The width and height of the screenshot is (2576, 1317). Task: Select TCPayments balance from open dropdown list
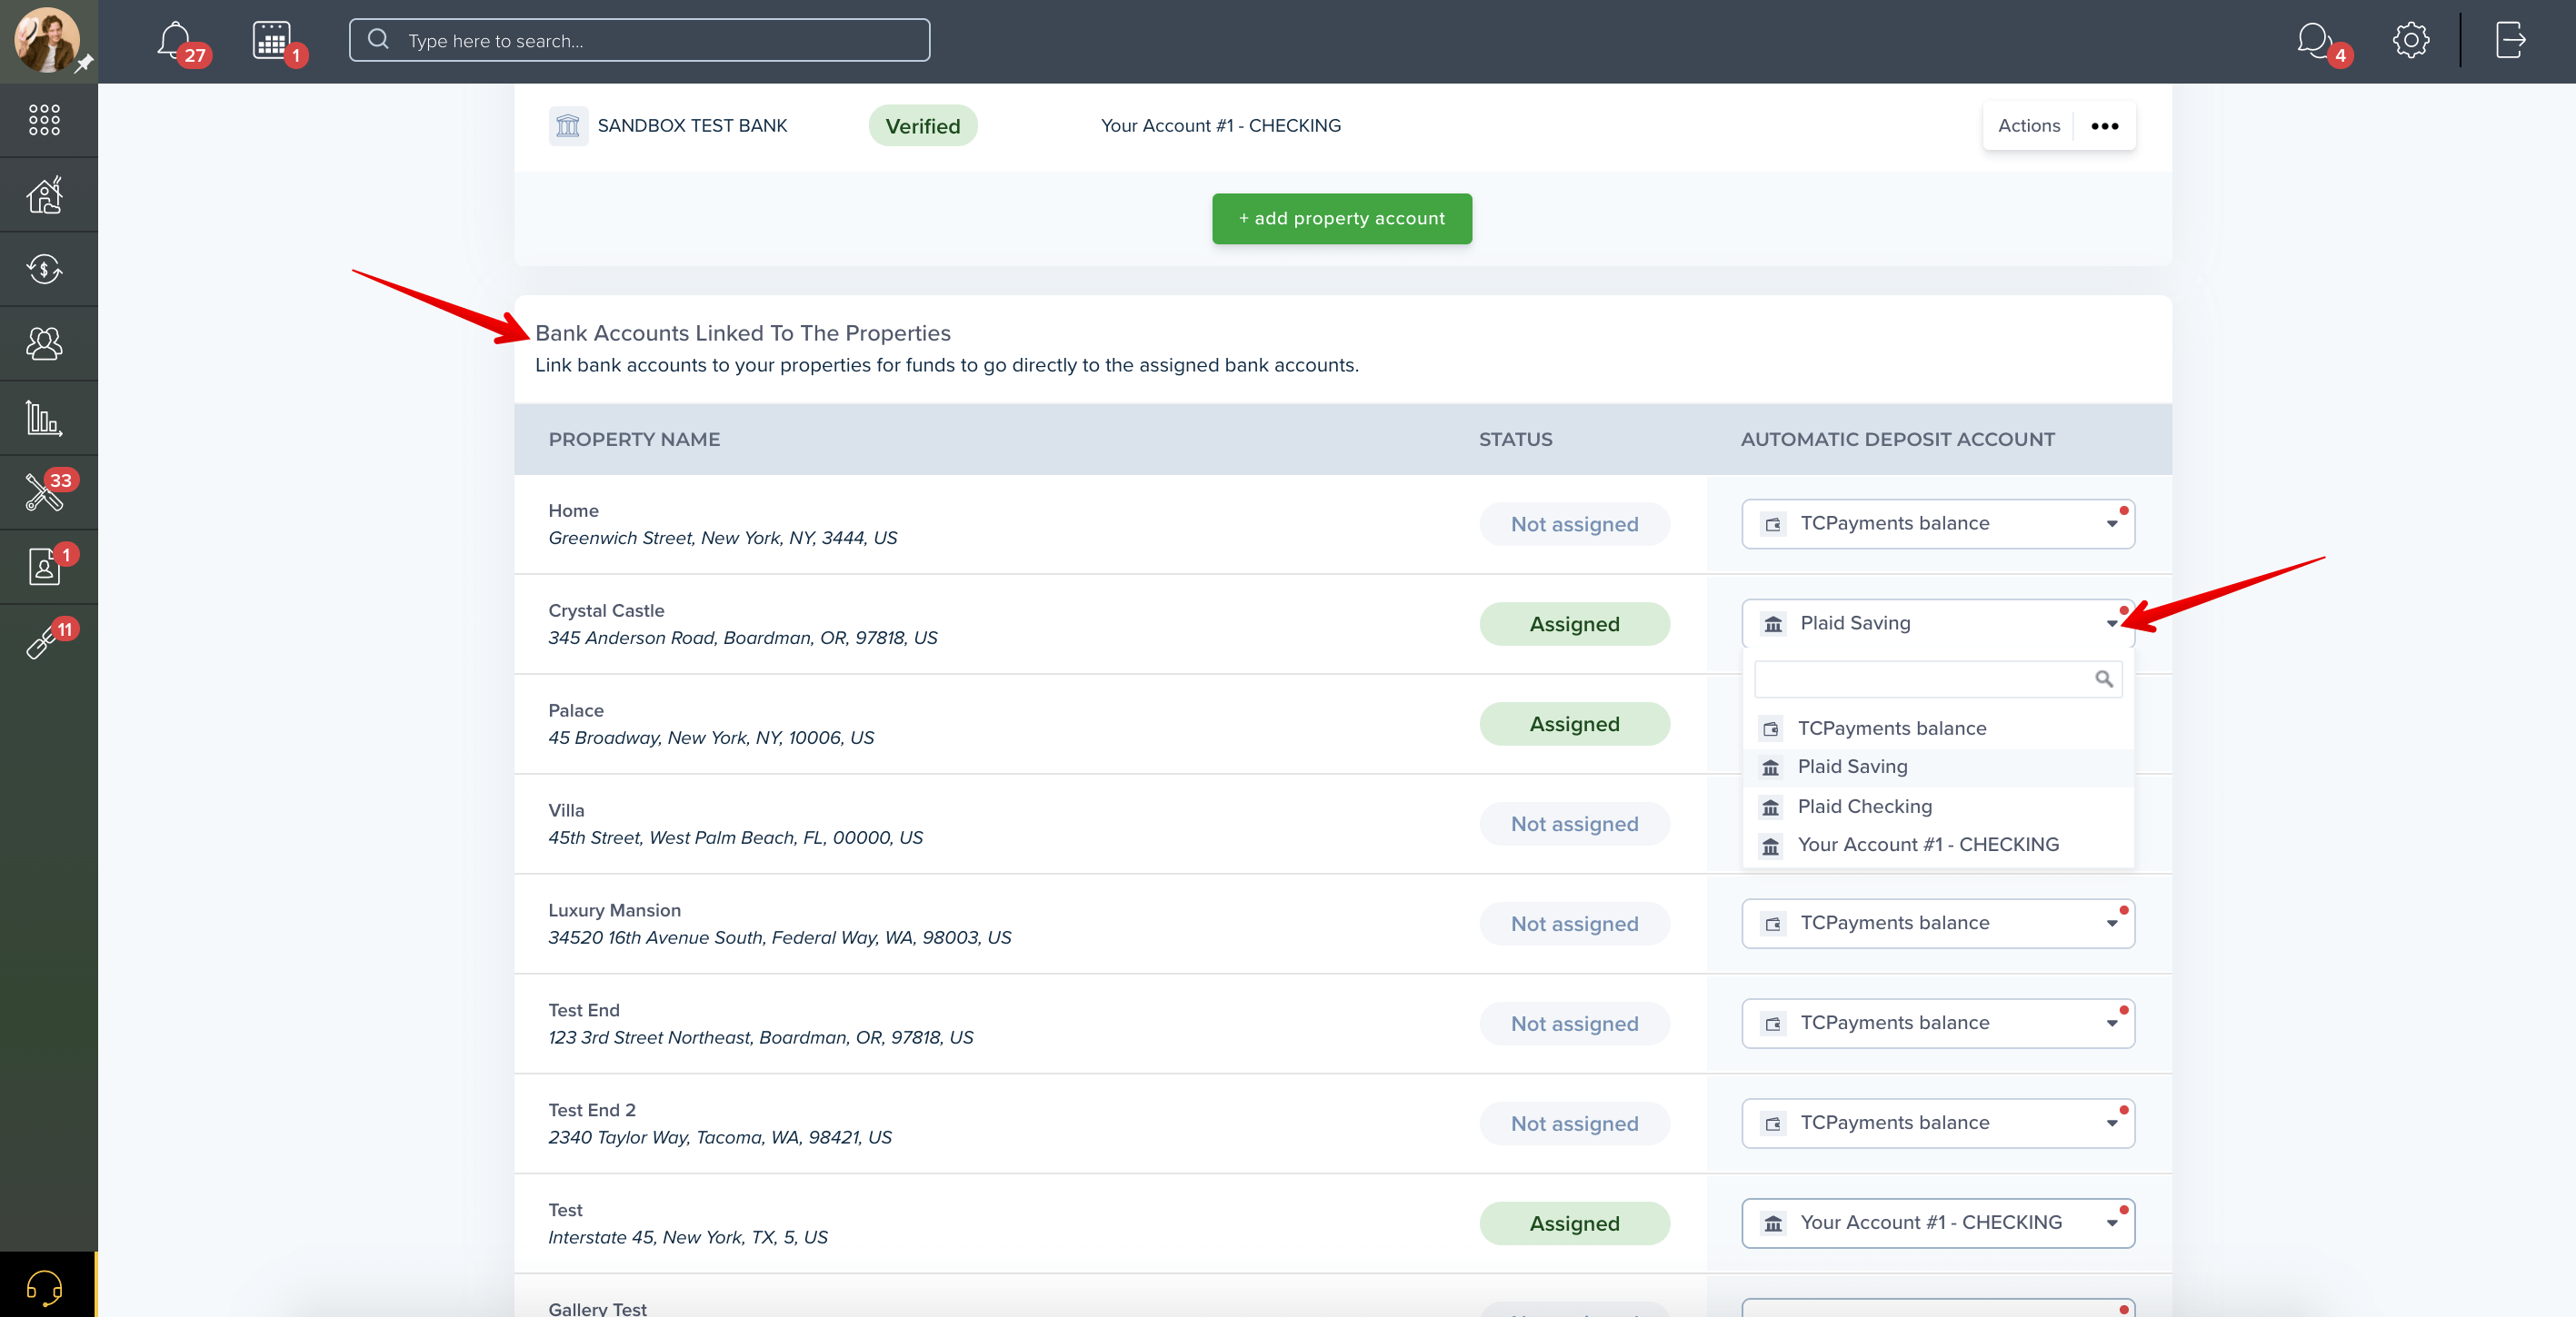click(1938, 728)
